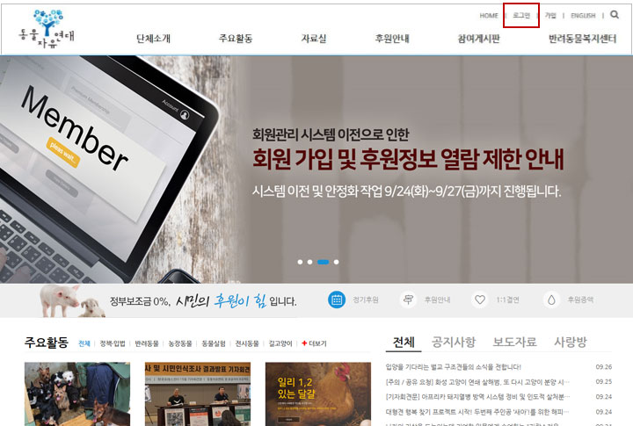The width and height of the screenshot is (633, 426).
Task: Click the water drop 후원증액 icon
Action: click(x=551, y=300)
